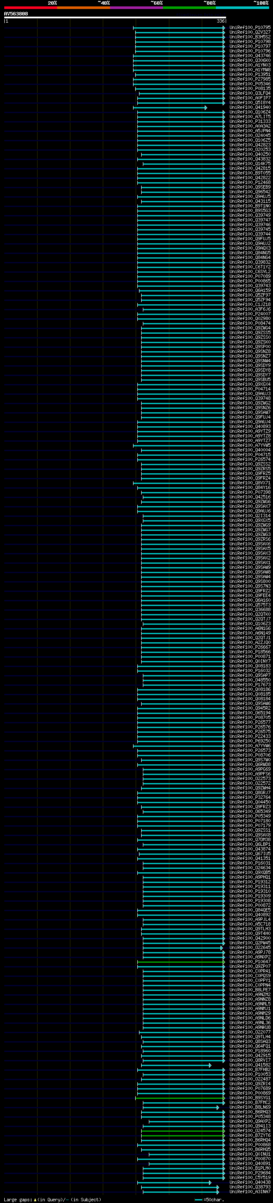Click the green ~80% identity legend bar
The image size is (273, 1203).
coord(189,8)
